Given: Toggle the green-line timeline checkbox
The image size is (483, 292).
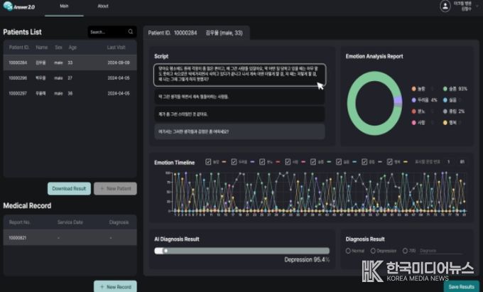Looking at the screenshot, I should [313, 162].
